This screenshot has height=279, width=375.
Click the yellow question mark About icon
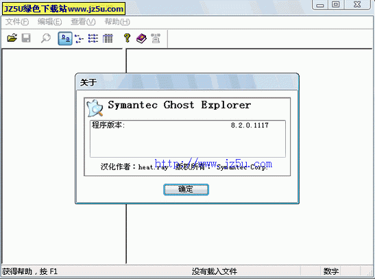pos(127,38)
